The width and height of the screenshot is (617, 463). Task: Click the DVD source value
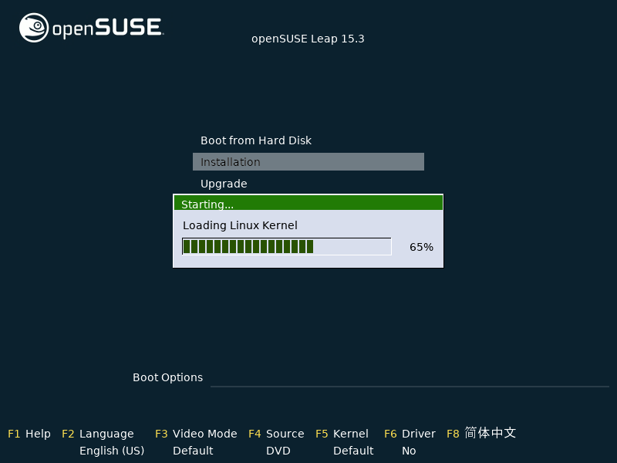278,451
